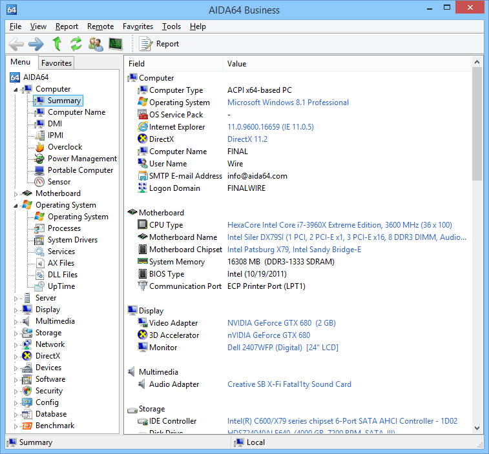Select Sensor item in the tree
Viewport: 489px width, 454px height.
59,182
